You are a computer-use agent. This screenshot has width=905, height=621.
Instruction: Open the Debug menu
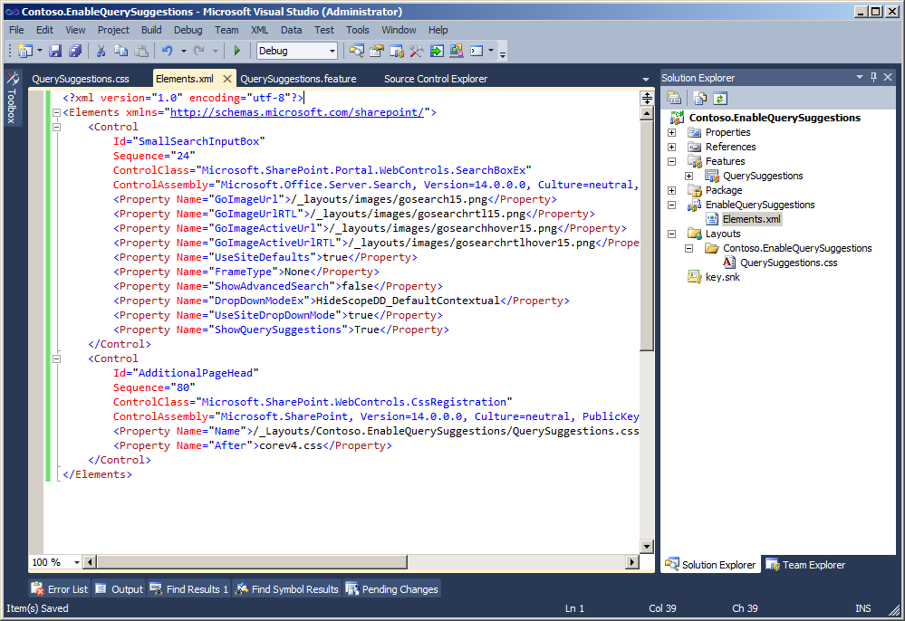188,30
